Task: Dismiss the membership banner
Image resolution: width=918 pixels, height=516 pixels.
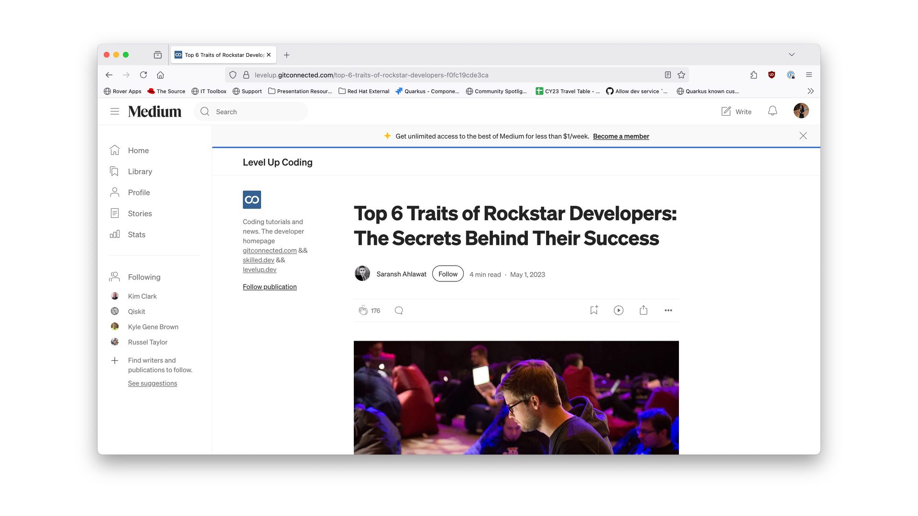Action: tap(803, 136)
